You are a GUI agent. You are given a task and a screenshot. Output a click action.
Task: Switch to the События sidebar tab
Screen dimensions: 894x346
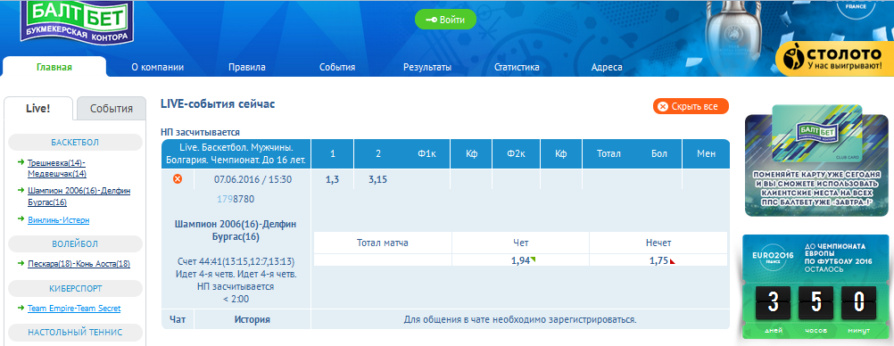pos(112,108)
